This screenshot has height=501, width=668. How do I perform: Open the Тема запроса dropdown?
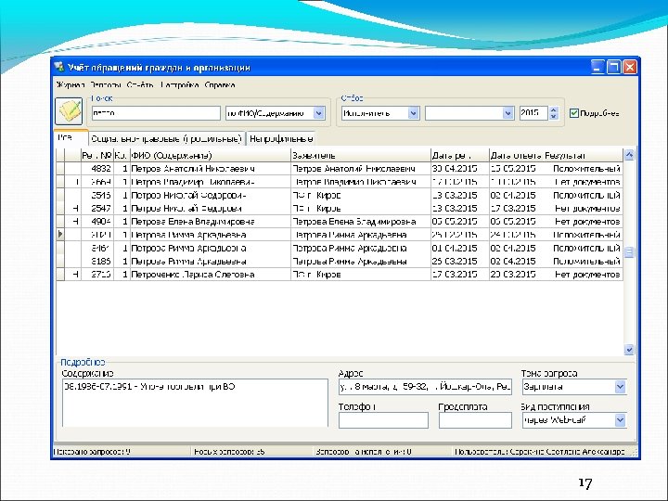[x=620, y=387]
